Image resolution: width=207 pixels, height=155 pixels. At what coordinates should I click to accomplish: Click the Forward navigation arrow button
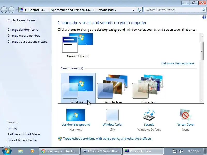click(x=11, y=10)
